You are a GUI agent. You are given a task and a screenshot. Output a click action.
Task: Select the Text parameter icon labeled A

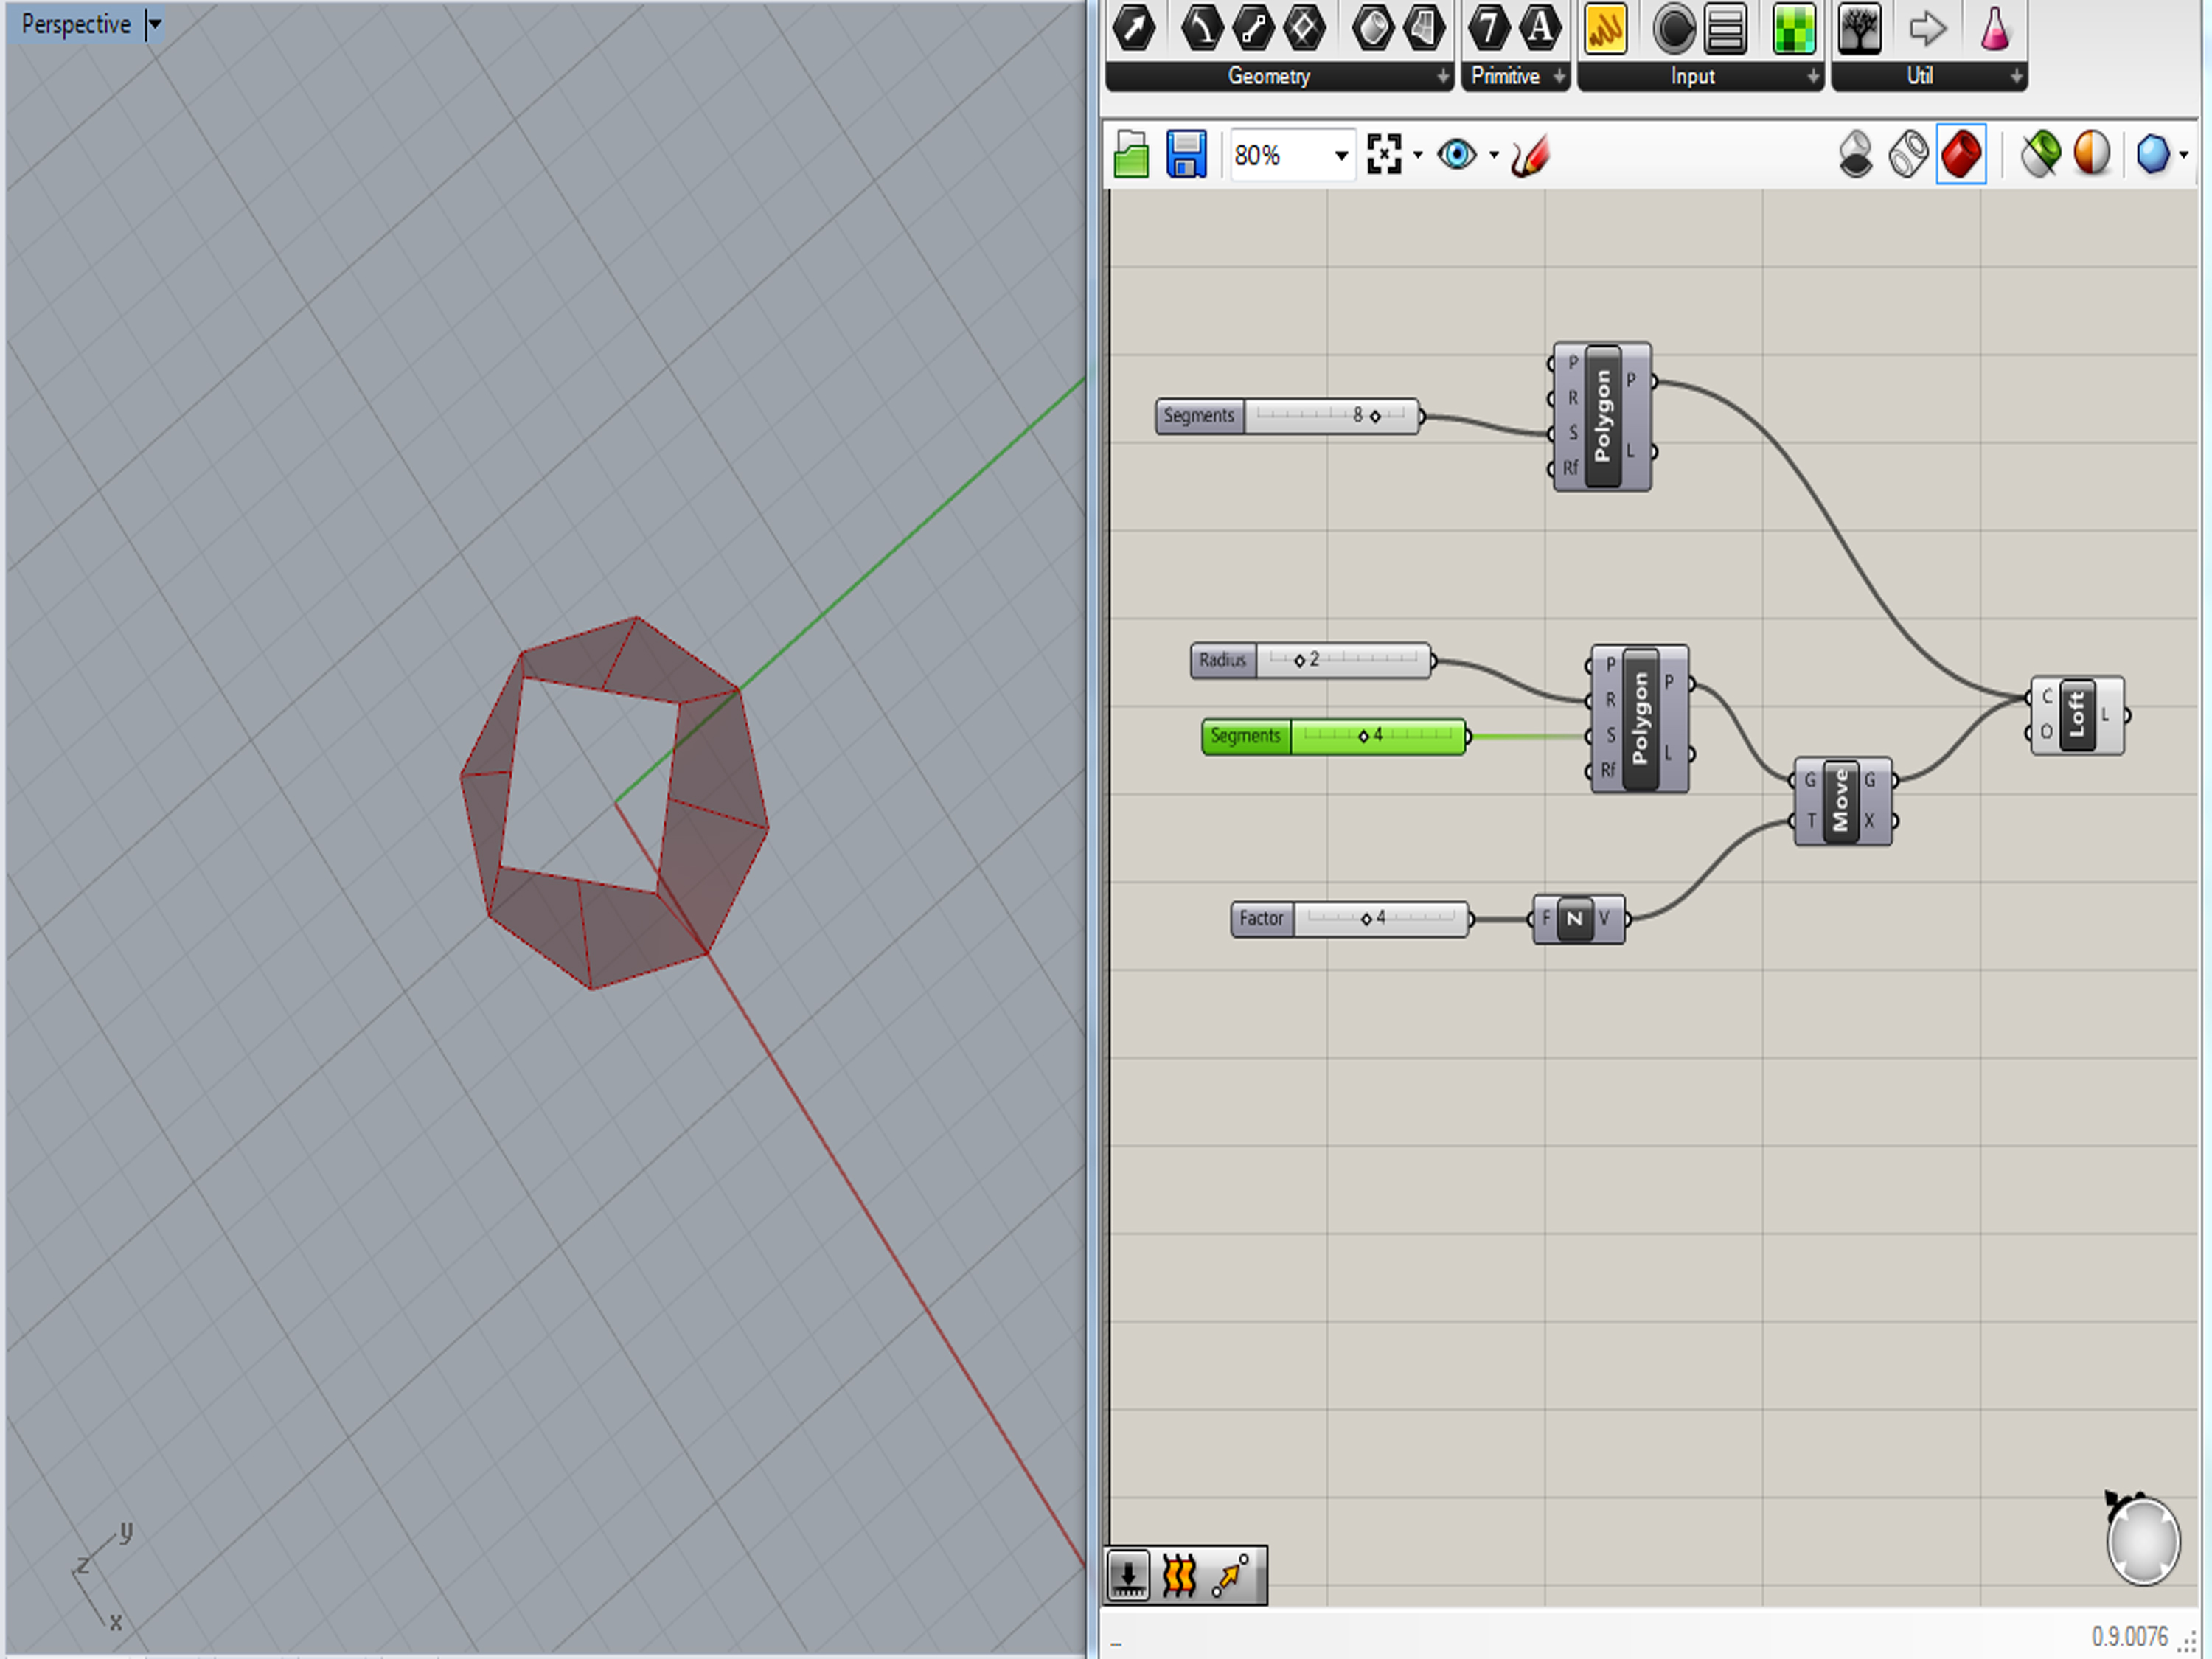tap(1541, 28)
